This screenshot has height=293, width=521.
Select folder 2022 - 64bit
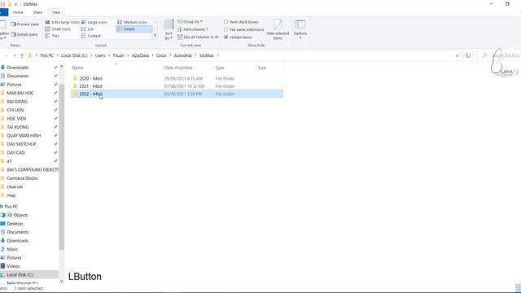coord(177,94)
